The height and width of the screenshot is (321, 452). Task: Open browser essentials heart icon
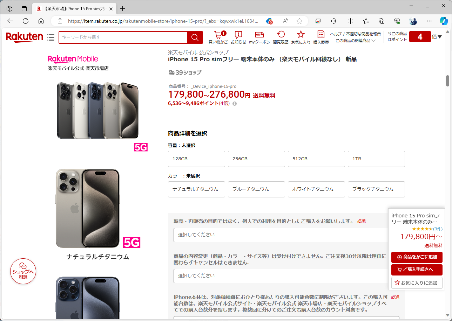pyautogui.click(x=397, y=21)
